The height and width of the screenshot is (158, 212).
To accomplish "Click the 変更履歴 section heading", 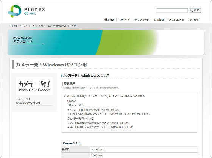I will (69, 84).
